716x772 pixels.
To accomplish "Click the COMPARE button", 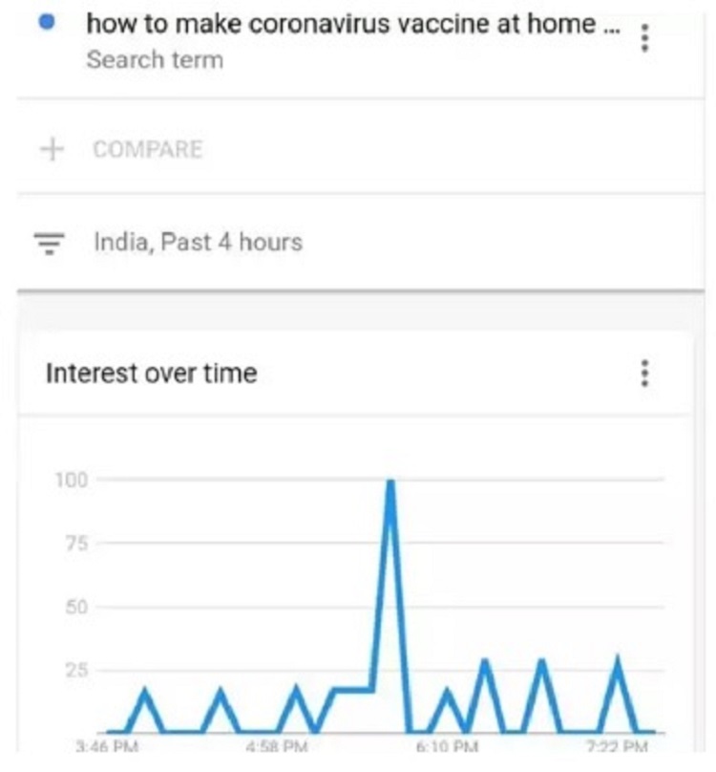I will point(148,149).
